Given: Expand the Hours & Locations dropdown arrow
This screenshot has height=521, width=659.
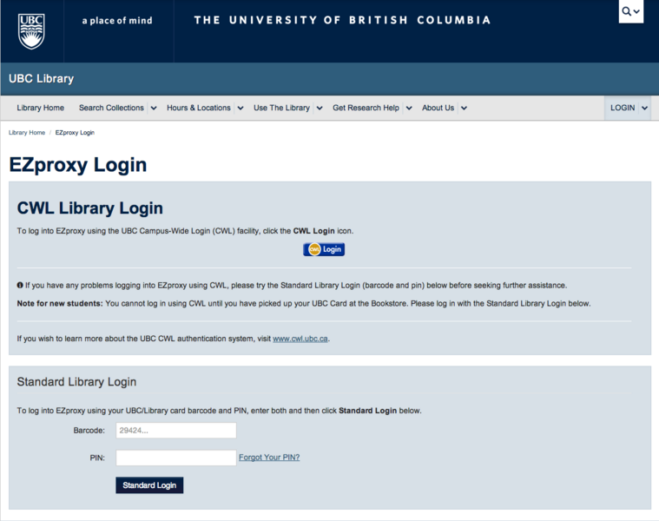Looking at the screenshot, I should tap(240, 109).
